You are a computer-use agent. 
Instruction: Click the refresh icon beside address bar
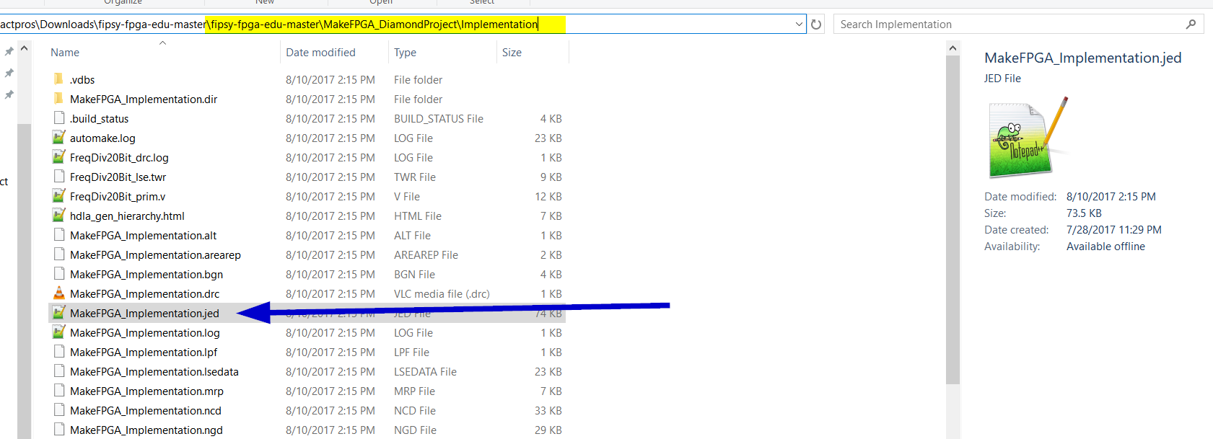(x=816, y=25)
